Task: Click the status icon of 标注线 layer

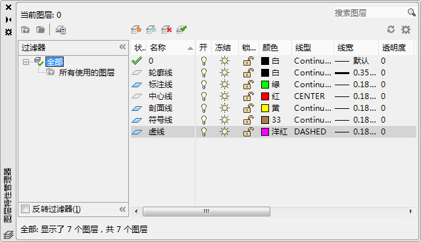Action: point(137,85)
